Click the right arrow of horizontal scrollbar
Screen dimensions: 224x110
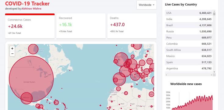pyautogui.click(x=211, y=75)
